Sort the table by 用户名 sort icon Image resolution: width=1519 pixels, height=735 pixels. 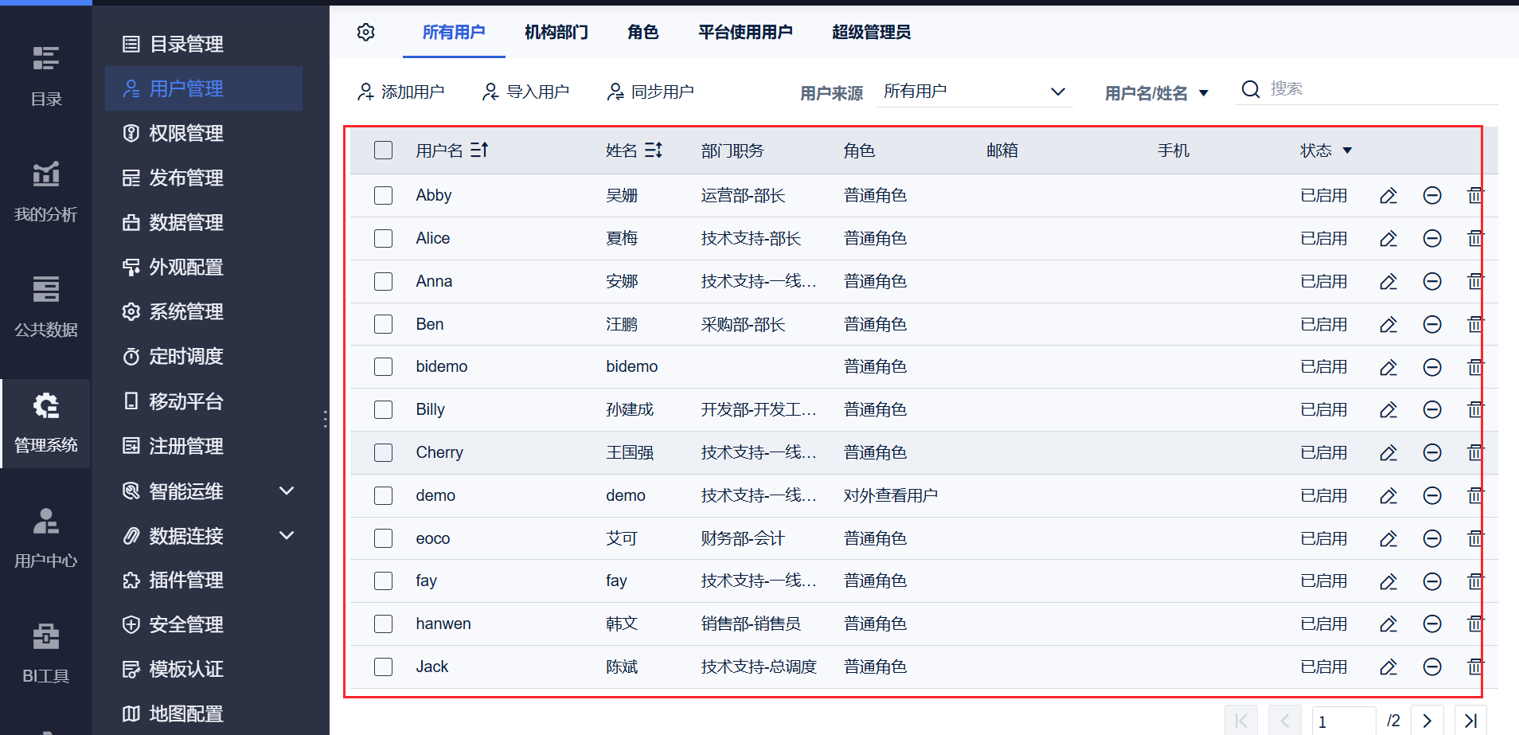click(479, 150)
